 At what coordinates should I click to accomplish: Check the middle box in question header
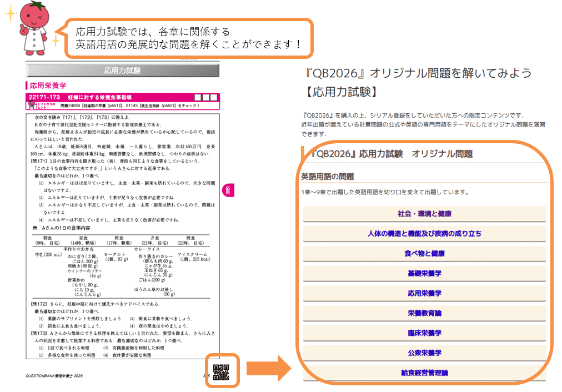[206, 97]
